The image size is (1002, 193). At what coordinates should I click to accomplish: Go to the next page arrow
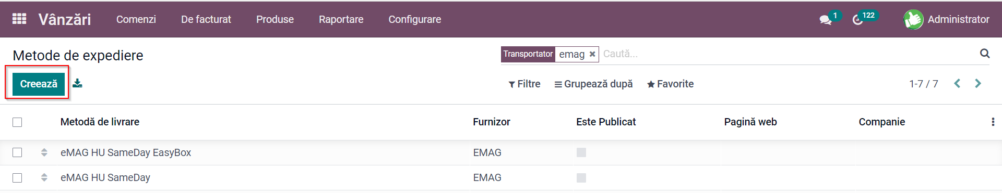click(978, 83)
